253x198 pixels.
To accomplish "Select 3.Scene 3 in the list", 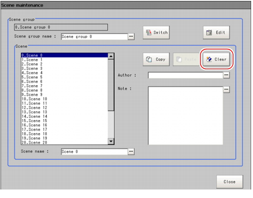I will tap(64, 68).
